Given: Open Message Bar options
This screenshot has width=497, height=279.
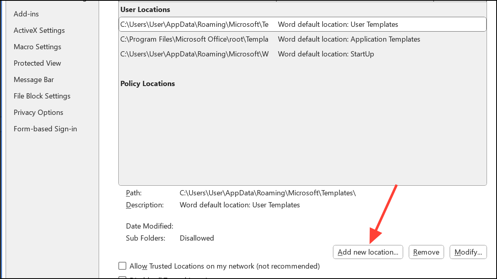Looking at the screenshot, I should [34, 80].
